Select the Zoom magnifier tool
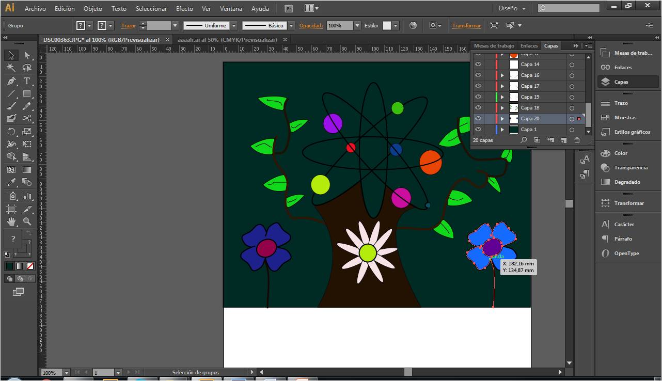Screen dimensions: 662x381 pyautogui.click(x=27, y=221)
